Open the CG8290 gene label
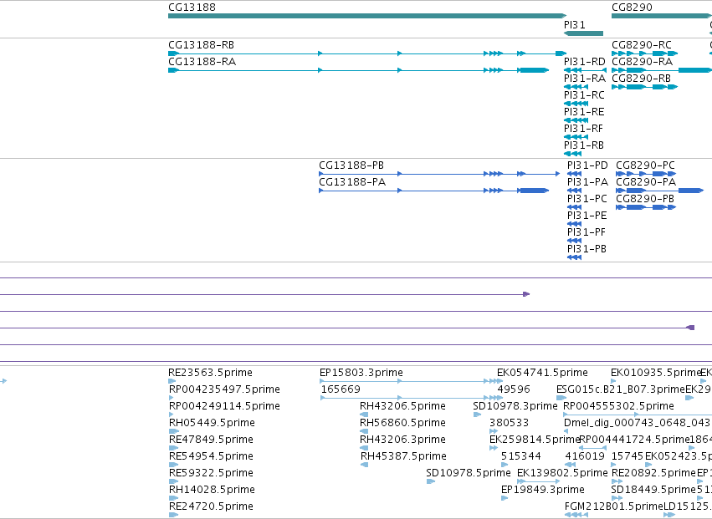Image resolution: width=712 pixels, height=519 pixels. click(632, 8)
